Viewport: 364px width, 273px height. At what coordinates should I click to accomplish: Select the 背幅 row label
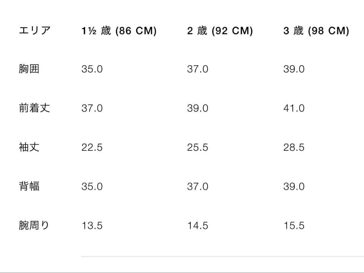tap(29, 186)
